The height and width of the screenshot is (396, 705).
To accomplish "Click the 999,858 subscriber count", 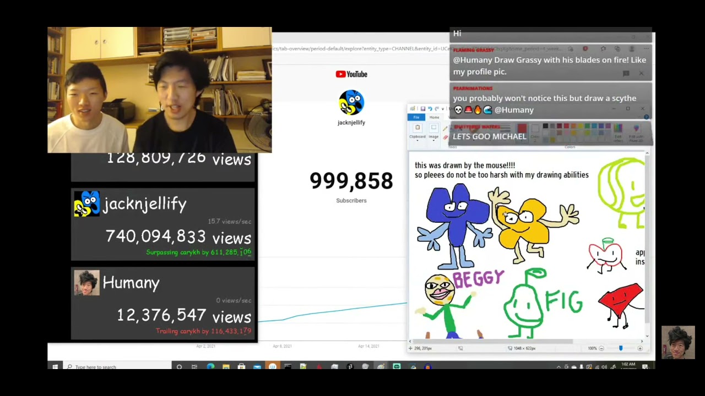I will click(351, 181).
